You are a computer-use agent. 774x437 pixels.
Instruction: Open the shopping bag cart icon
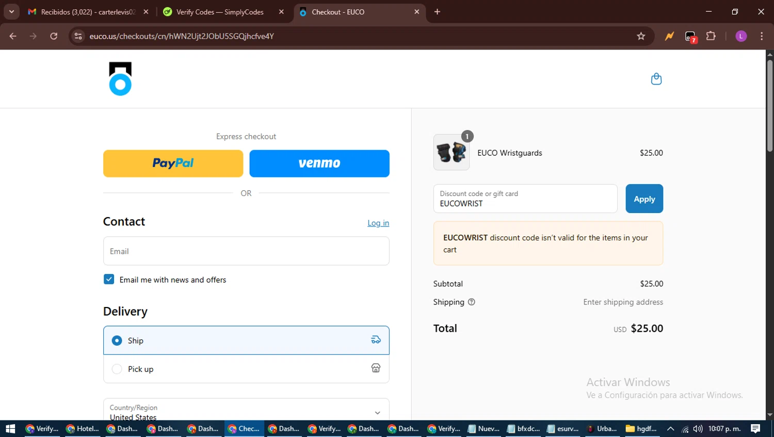coord(656,79)
